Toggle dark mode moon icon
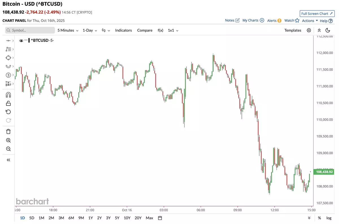The image size is (339, 224). click(328, 30)
